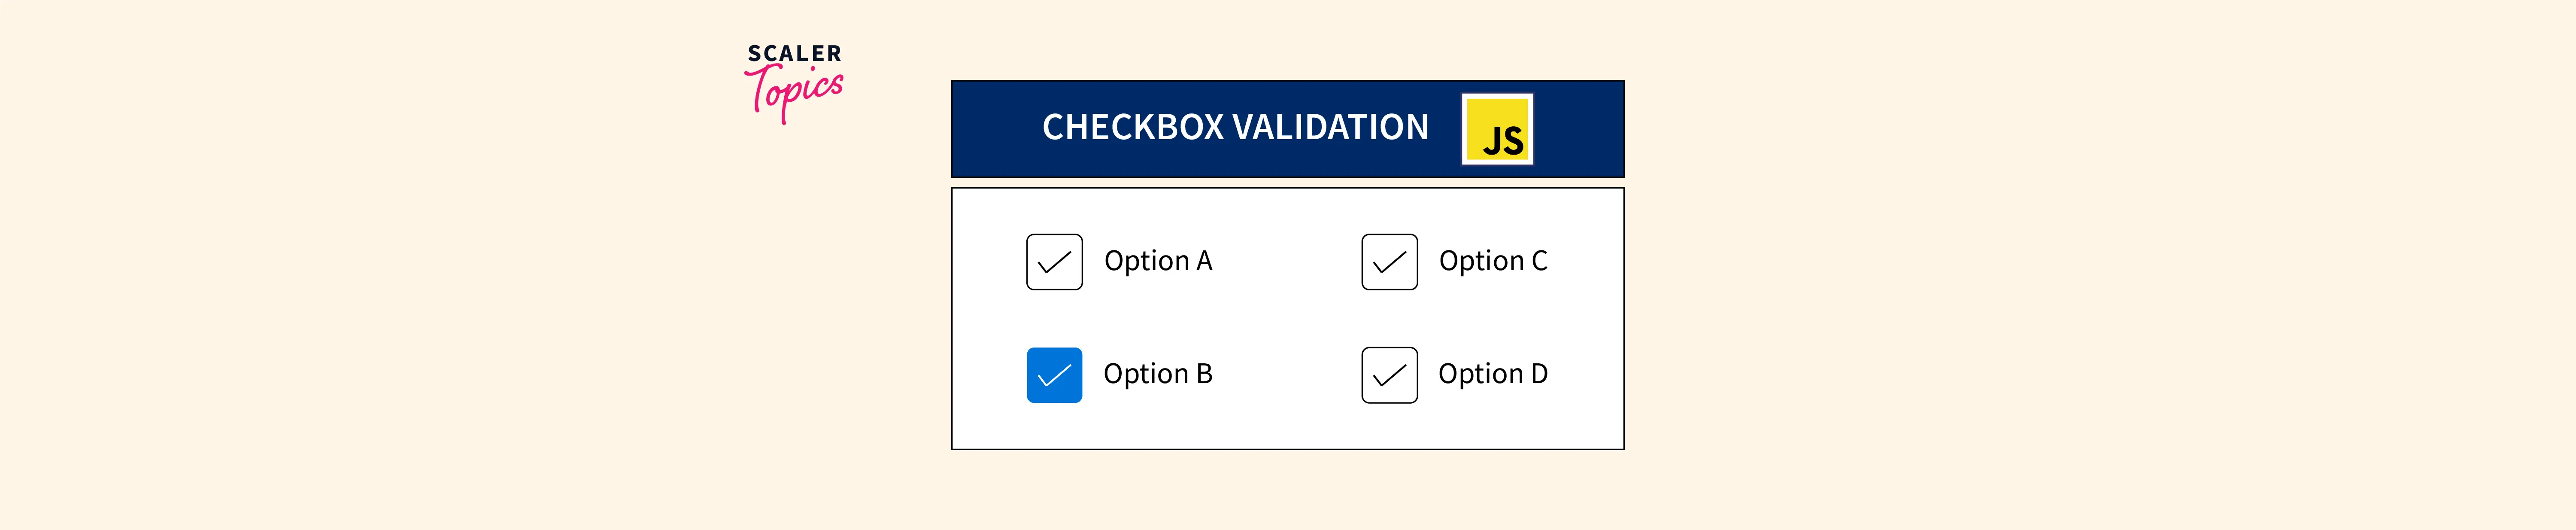The height and width of the screenshot is (530, 2576).
Task: Toggle the Option C checkbox
Action: tap(1389, 262)
